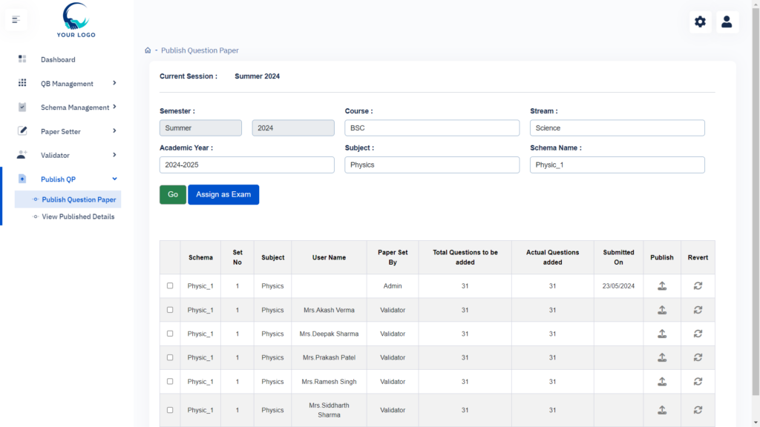The width and height of the screenshot is (760, 427).
Task: Expand the Validator chevron
Action: pos(114,154)
